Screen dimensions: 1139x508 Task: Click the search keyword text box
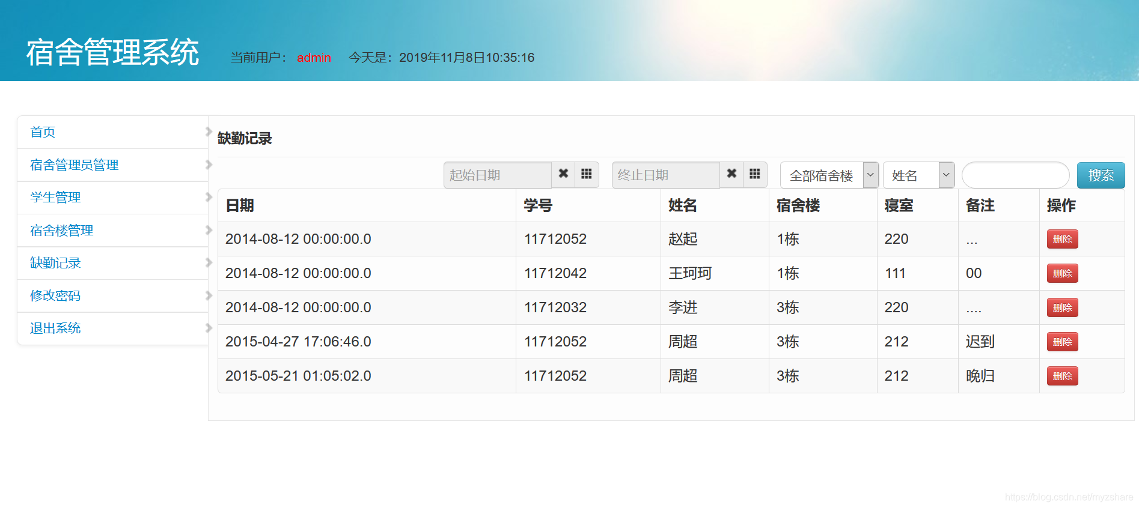(x=1016, y=175)
